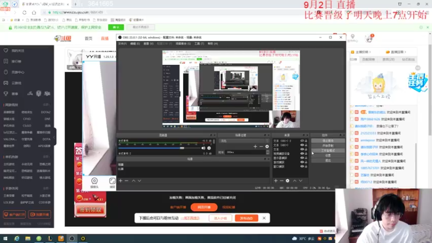The width and height of the screenshot is (432, 243).
Task: Open 帮助(H) menu in OBS
Action: point(213,44)
